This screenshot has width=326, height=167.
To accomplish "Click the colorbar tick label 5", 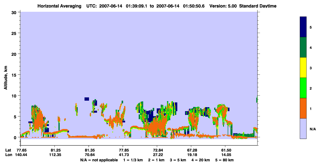I will (311, 27).
